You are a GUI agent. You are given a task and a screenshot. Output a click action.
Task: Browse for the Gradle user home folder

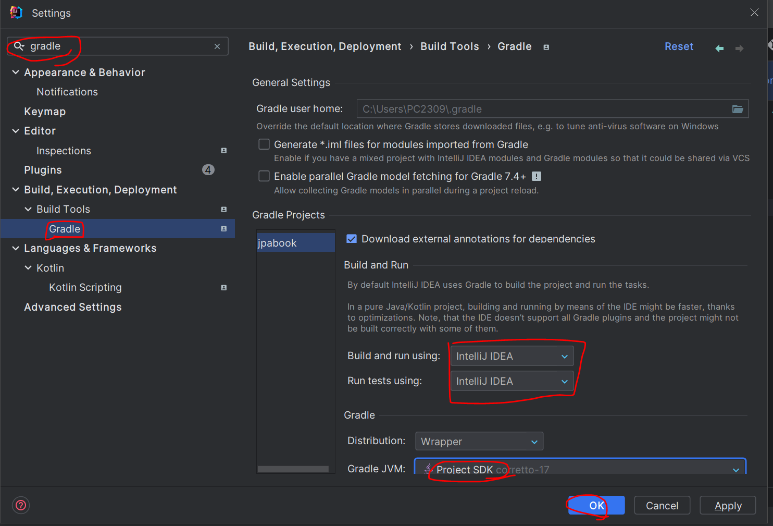[x=738, y=109]
